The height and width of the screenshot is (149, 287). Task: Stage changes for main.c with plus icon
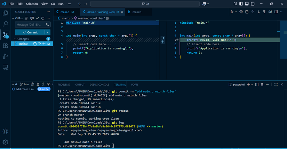(44, 44)
